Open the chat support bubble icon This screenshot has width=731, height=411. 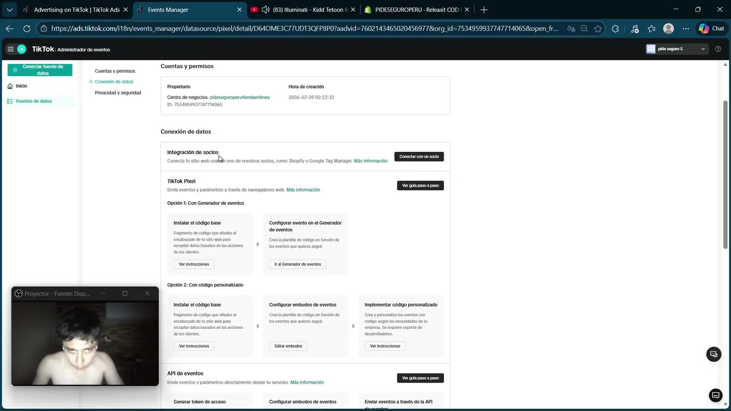[713, 354]
